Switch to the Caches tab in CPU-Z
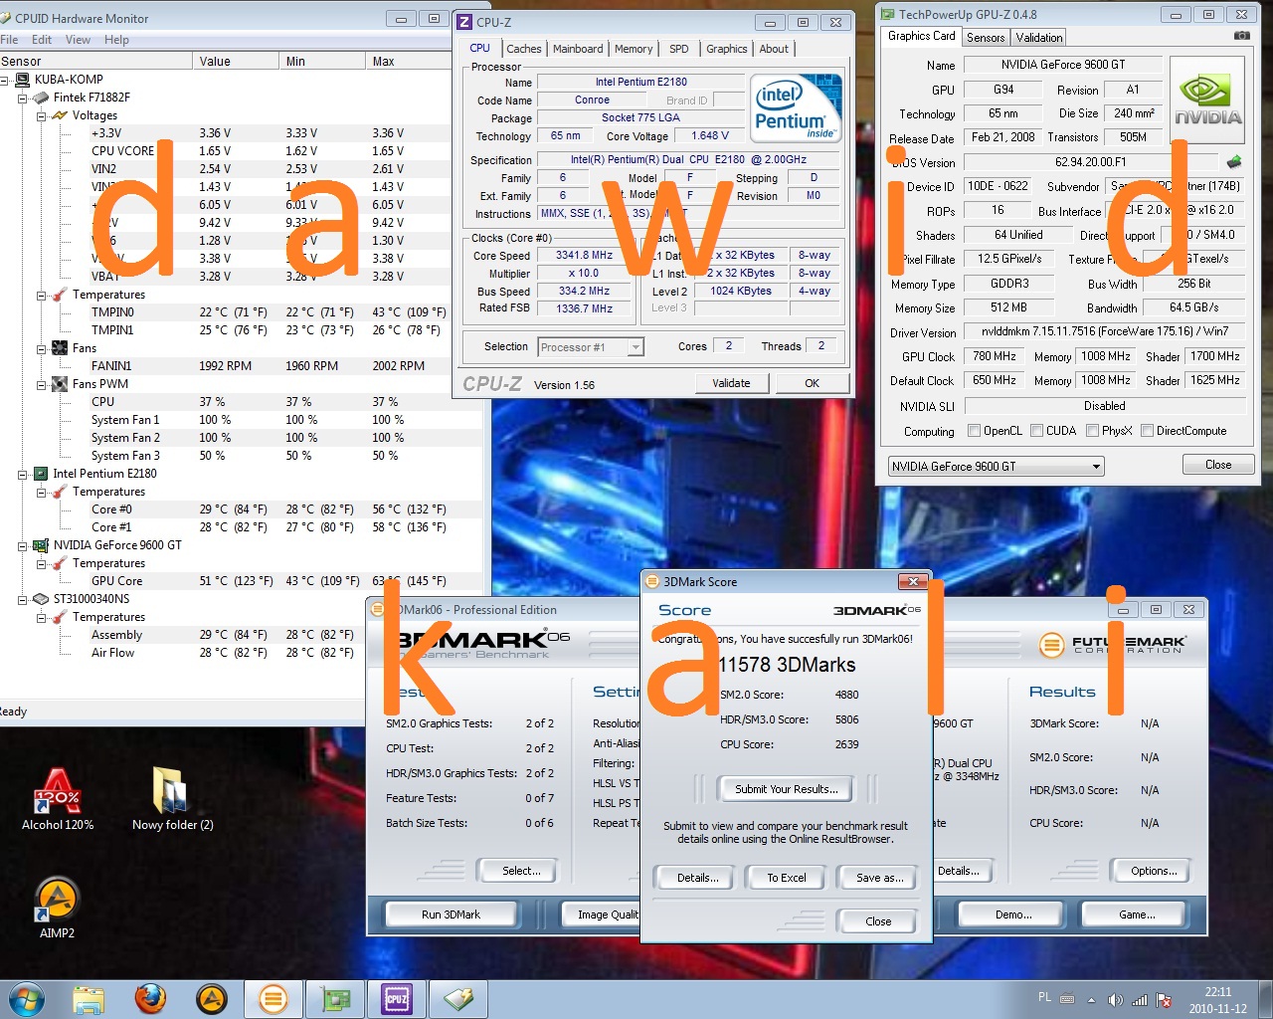Viewport: 1273px width, 1019px height. click(524, 49)
